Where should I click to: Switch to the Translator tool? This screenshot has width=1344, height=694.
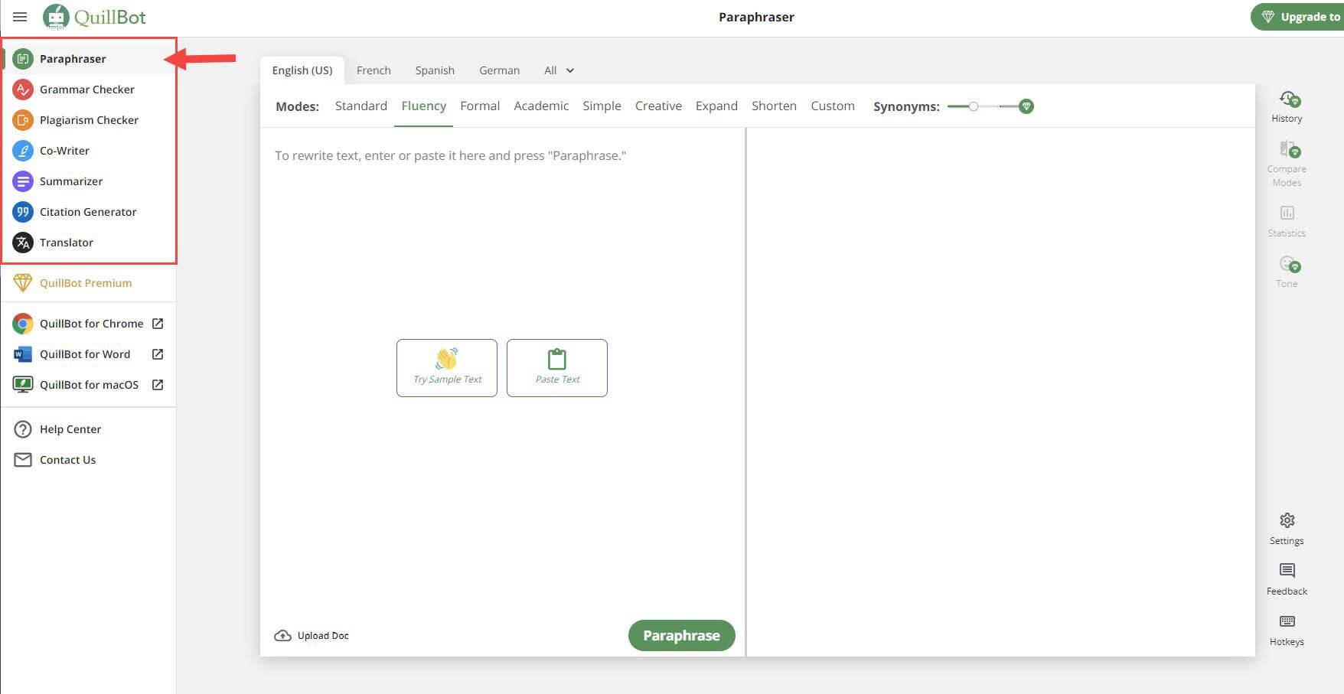[67, 243]
